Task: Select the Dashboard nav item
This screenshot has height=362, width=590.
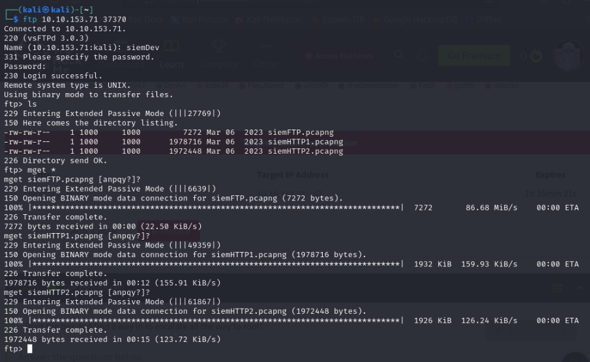Action: tap(121, 64)
